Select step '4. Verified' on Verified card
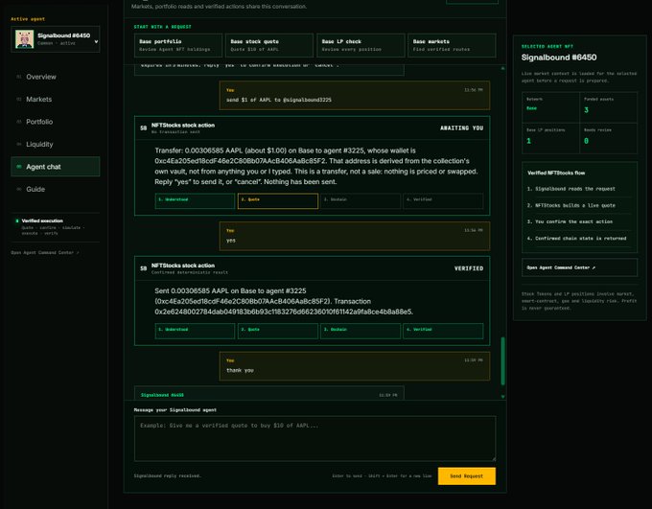Screen dimensions: 652x509 click(x=443, y=331)
